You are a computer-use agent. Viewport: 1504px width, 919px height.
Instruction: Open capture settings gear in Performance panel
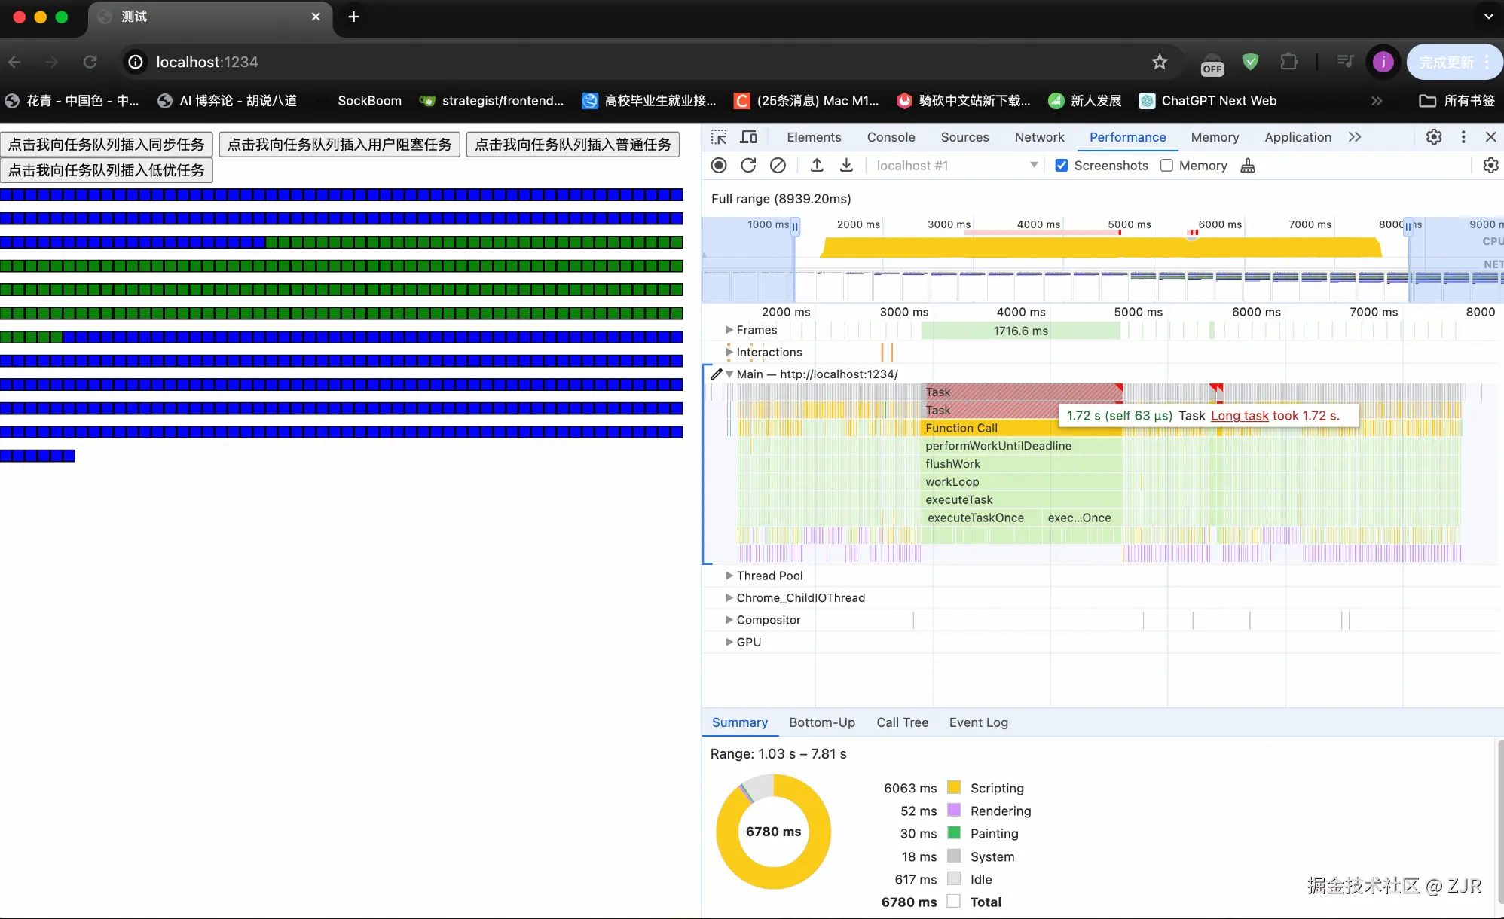[x=1490, y=166]
